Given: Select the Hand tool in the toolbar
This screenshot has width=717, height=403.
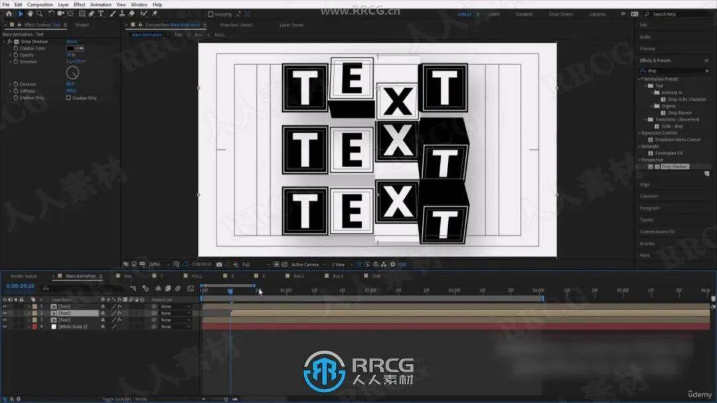Looking at the screenshot, I should tap(30, 13).
